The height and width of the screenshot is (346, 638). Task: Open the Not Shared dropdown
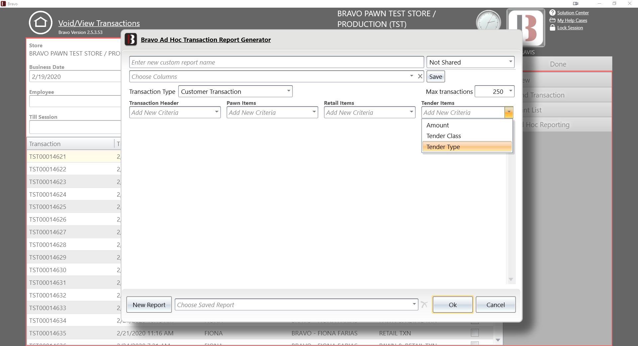tap(470, 62)
